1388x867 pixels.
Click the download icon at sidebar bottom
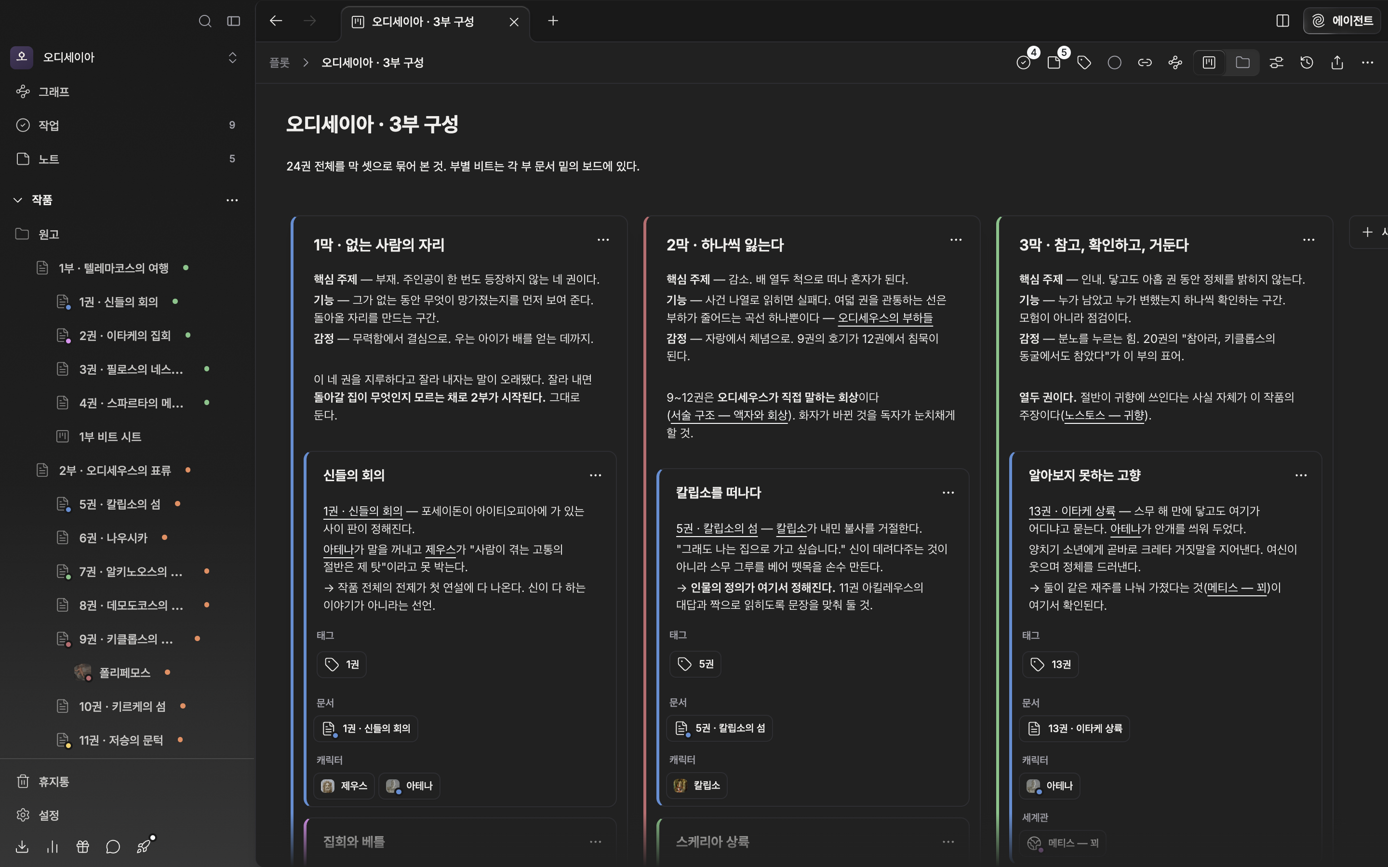tap(22, 846)
